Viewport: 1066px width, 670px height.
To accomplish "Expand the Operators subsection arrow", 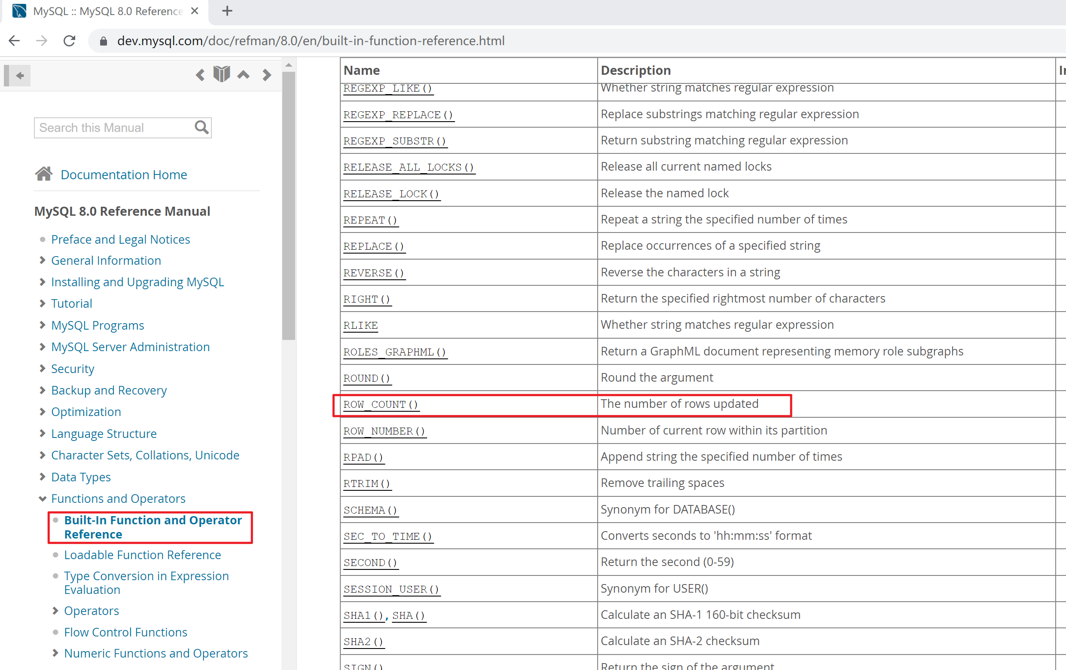I will pos(55,611).
